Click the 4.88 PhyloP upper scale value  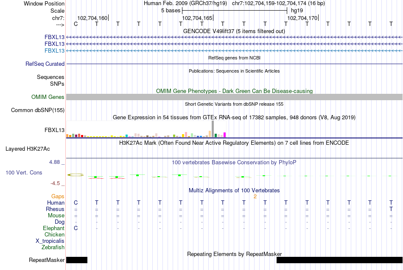click(x=54, y=162)
